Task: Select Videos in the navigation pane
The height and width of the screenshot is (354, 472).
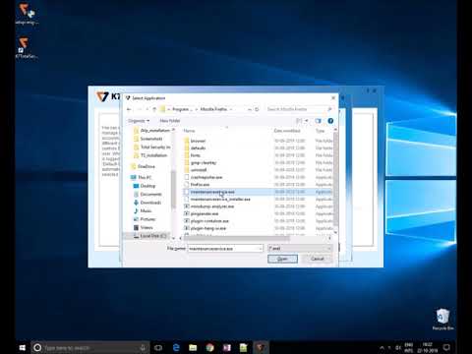Action: click(x=147, y=227)
